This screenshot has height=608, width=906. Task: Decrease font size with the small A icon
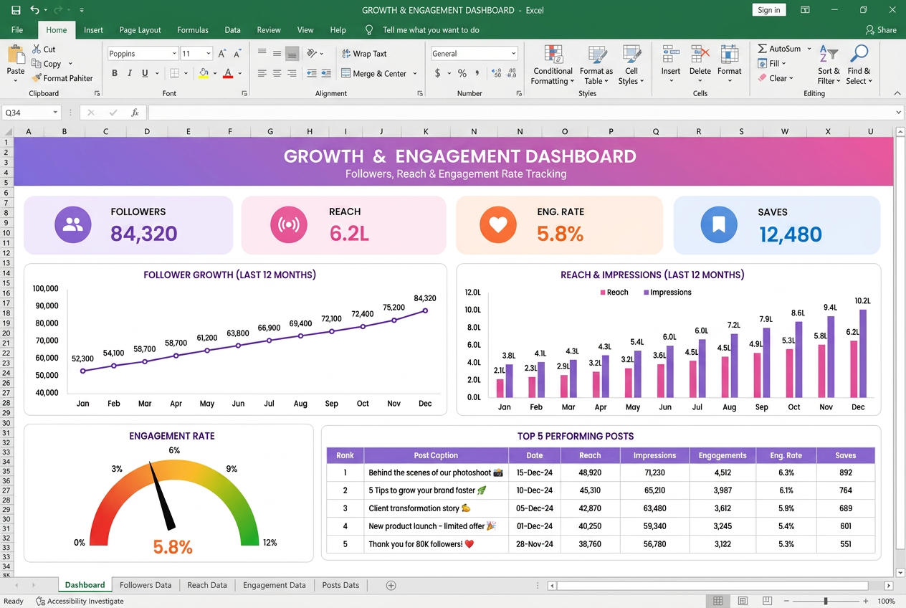point(239,54)
